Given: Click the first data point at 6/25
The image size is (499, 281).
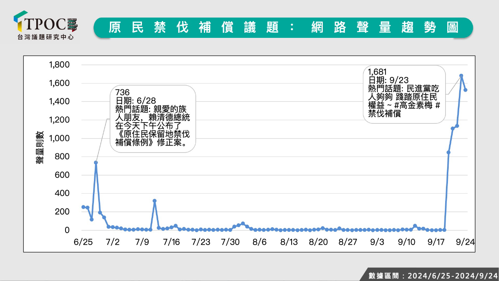Looking at the screenshot, I should click(83, 207).
